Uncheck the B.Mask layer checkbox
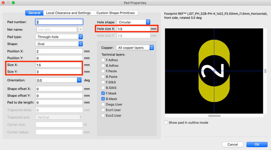 coord(103,99)
